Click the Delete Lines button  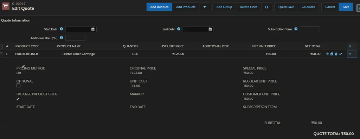[x=249, y=7]
